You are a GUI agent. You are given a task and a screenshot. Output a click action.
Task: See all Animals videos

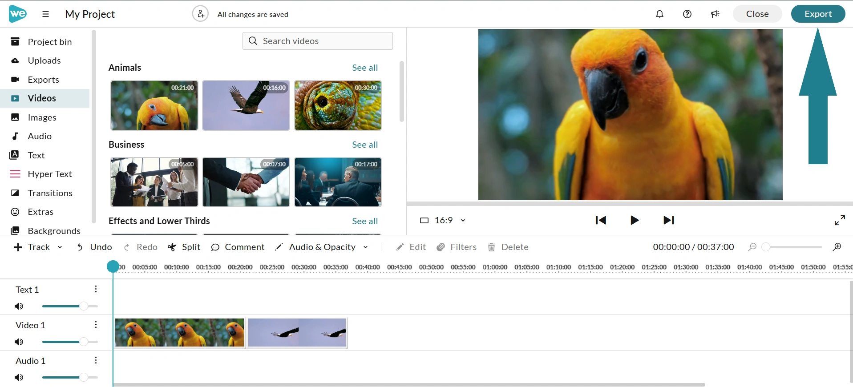click(x=365, y=68)
